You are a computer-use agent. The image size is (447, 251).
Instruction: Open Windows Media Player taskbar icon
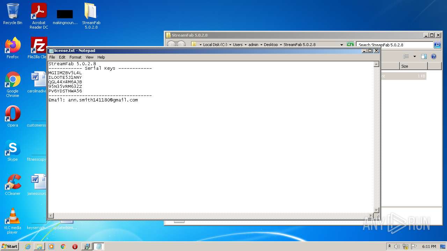click(x=51, y=246)
